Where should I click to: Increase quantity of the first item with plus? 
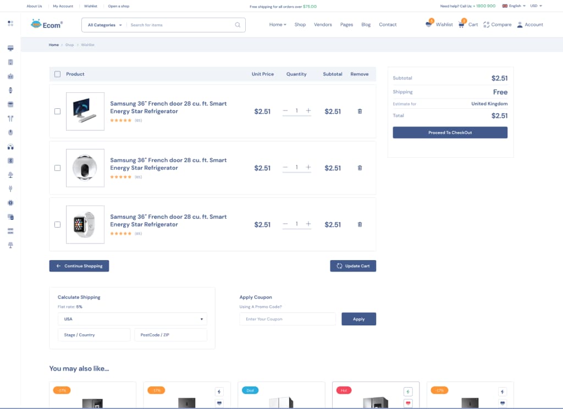[x=308, y=111]
